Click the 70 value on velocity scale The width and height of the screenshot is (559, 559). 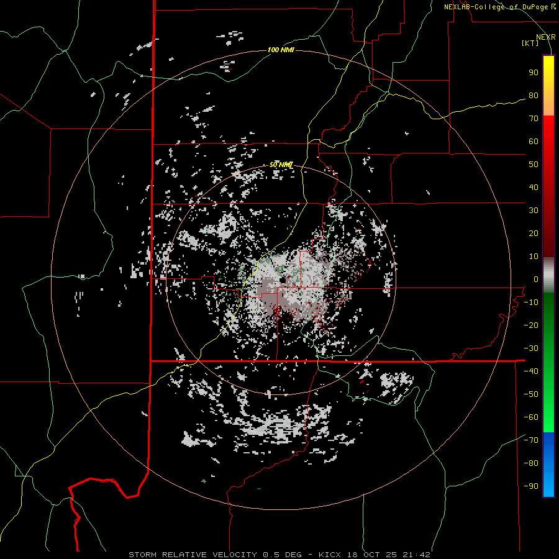534,119
